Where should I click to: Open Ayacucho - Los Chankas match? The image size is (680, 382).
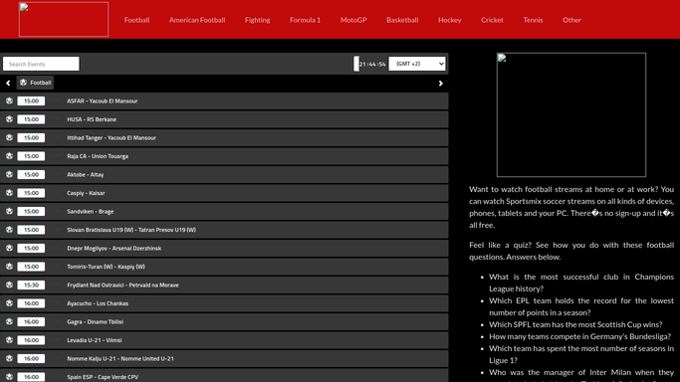98,303
